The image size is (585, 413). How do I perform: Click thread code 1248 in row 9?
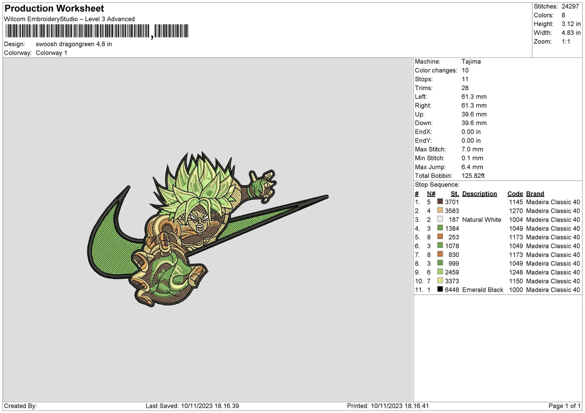tap(515, 272)
